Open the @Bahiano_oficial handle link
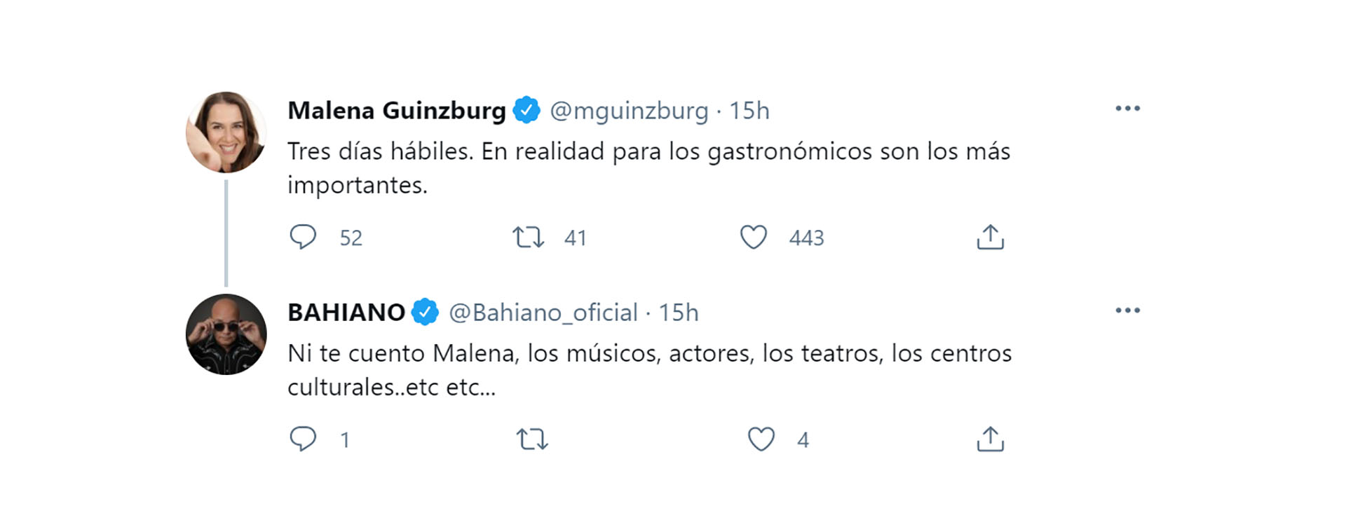This screenshot has width=1346, height=520. tap(543, 313)
